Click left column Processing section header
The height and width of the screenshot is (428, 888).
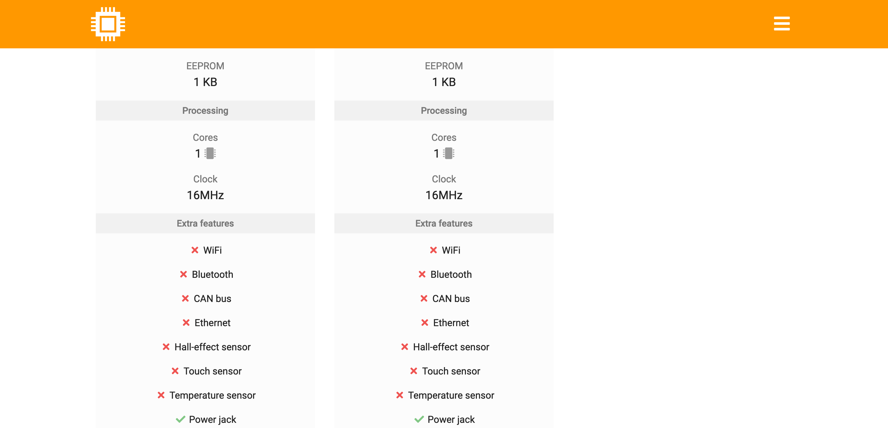click(x=205, y=111)
